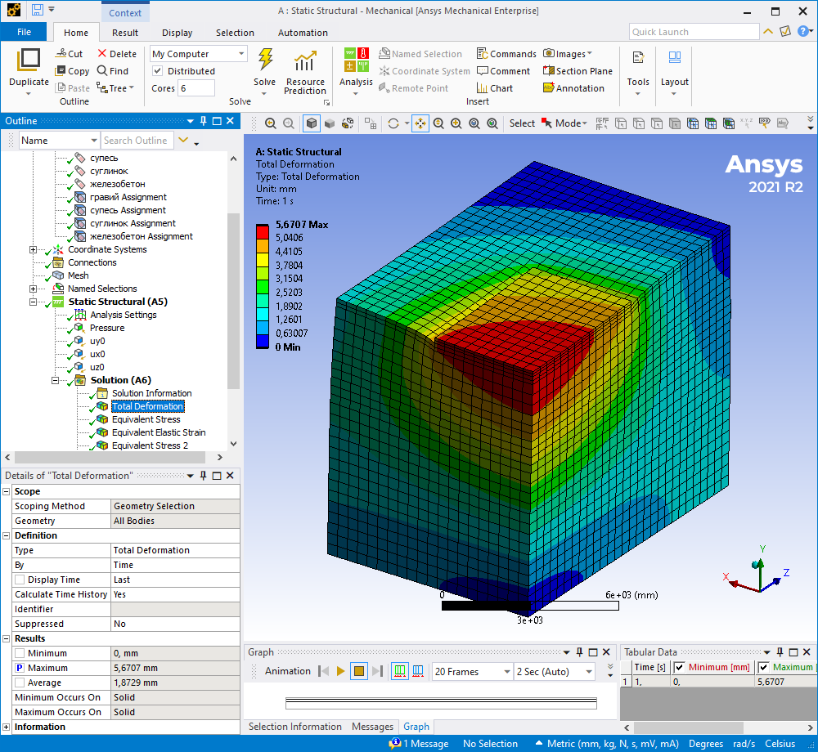This screenshot has width=818, height=752.
Task: Select the Pressure load item
Action: (x=107, y=328)
